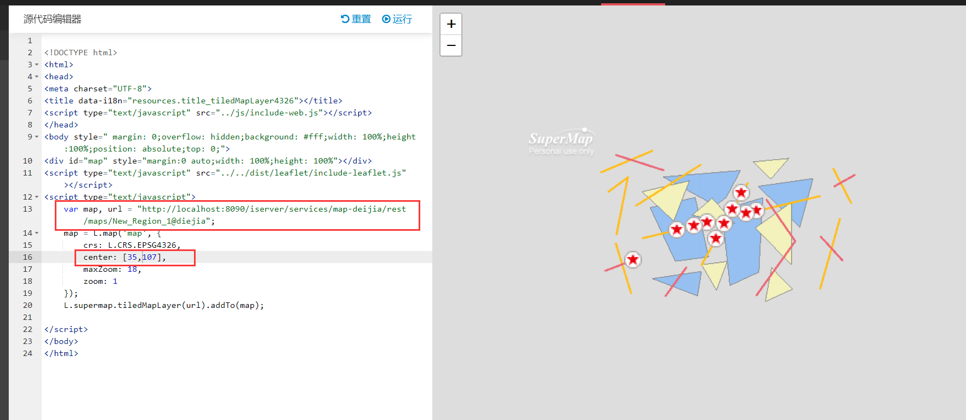This screenshot has height=420, width=966.
Task: Click the 运行 run button
Action: [x=397, y=19]
